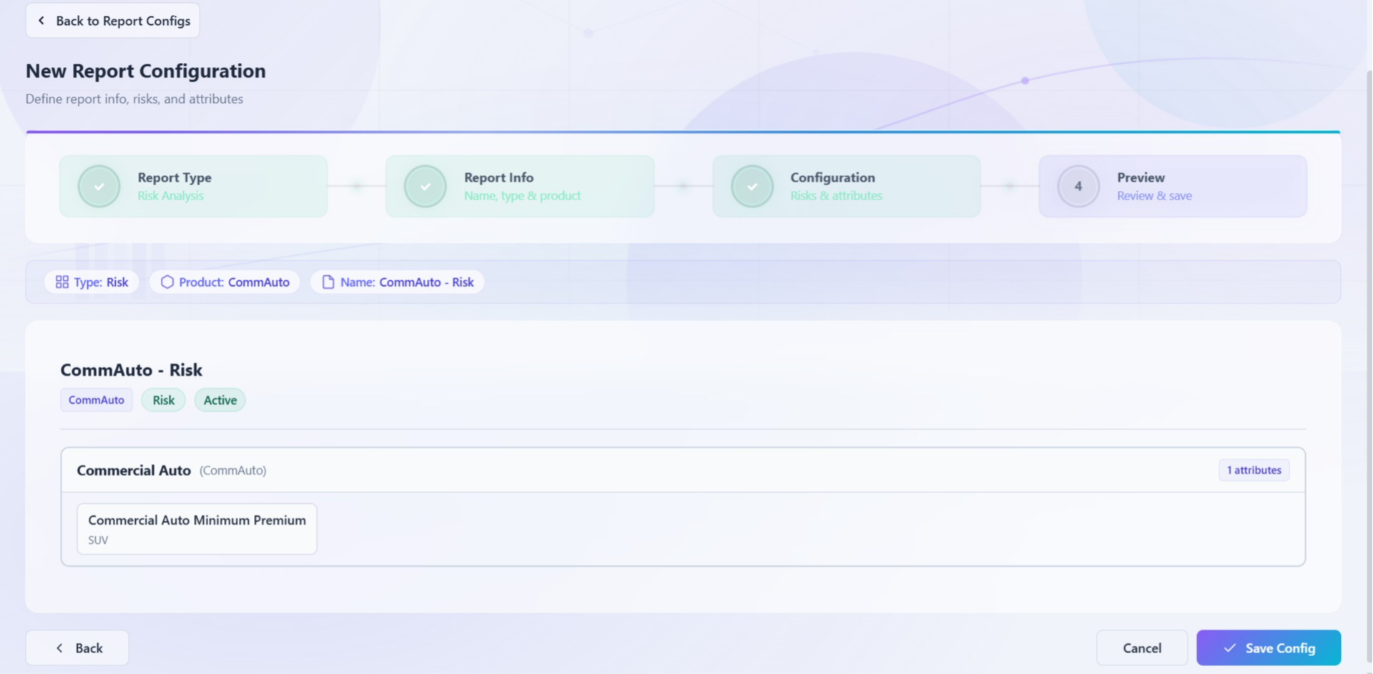Viewport: 1373px width, 674px height.
Task: Click the hexagon icon beside Product: CommAuto
Action: (167, 282)
